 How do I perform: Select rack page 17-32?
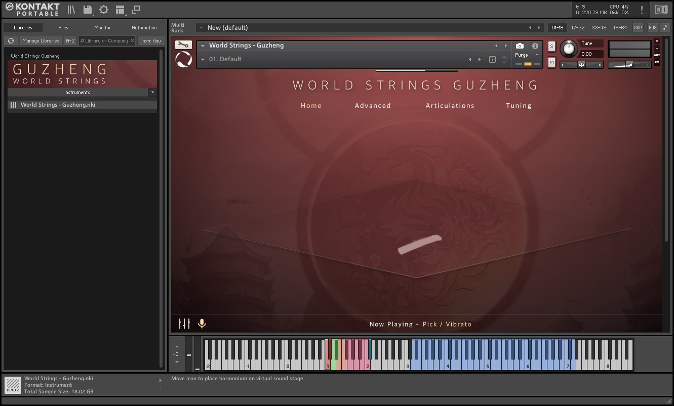point(578,28)
